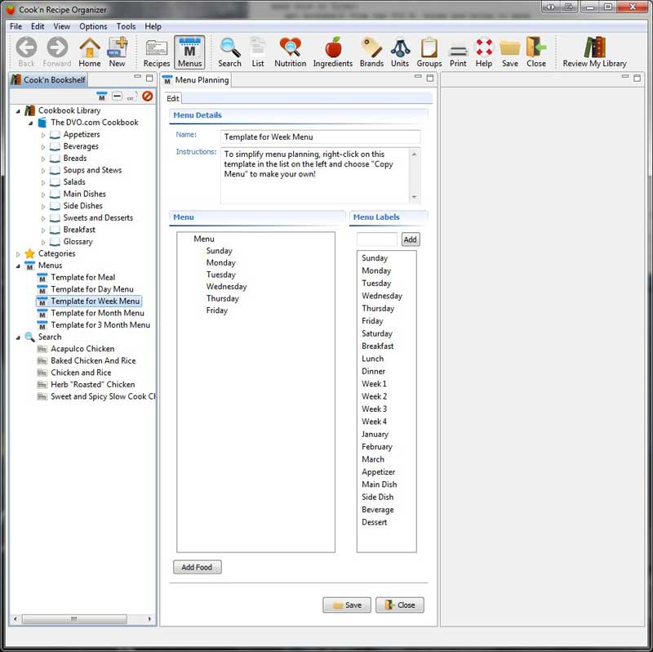Image resolution: width=653 pixels, height=652 pixels.
Task: Click the bottom Save button
Action: [346, 605]
